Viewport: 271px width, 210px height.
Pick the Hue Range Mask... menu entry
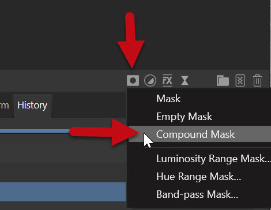point(200,177)
